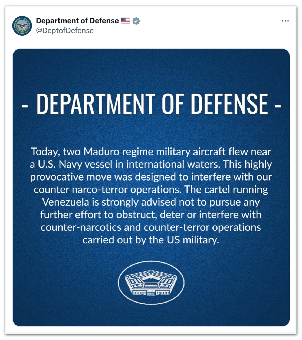The image size is (302, 340).
Task: Click the dash left of the headline
Action: pos(25,105)
